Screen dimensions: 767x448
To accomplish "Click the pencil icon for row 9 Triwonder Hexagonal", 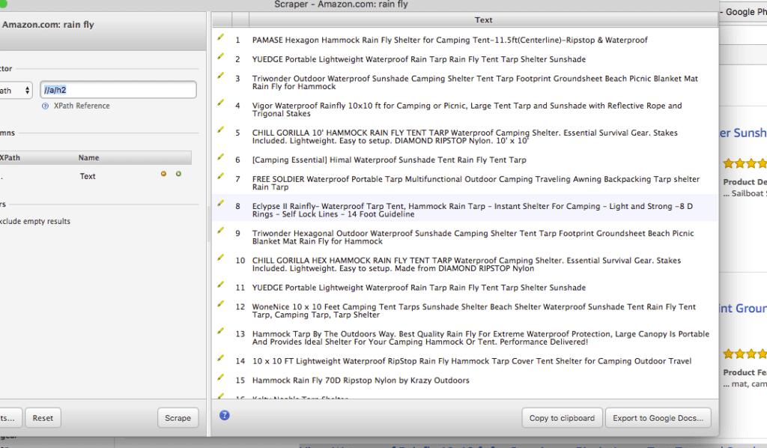I will coord(221,230).
